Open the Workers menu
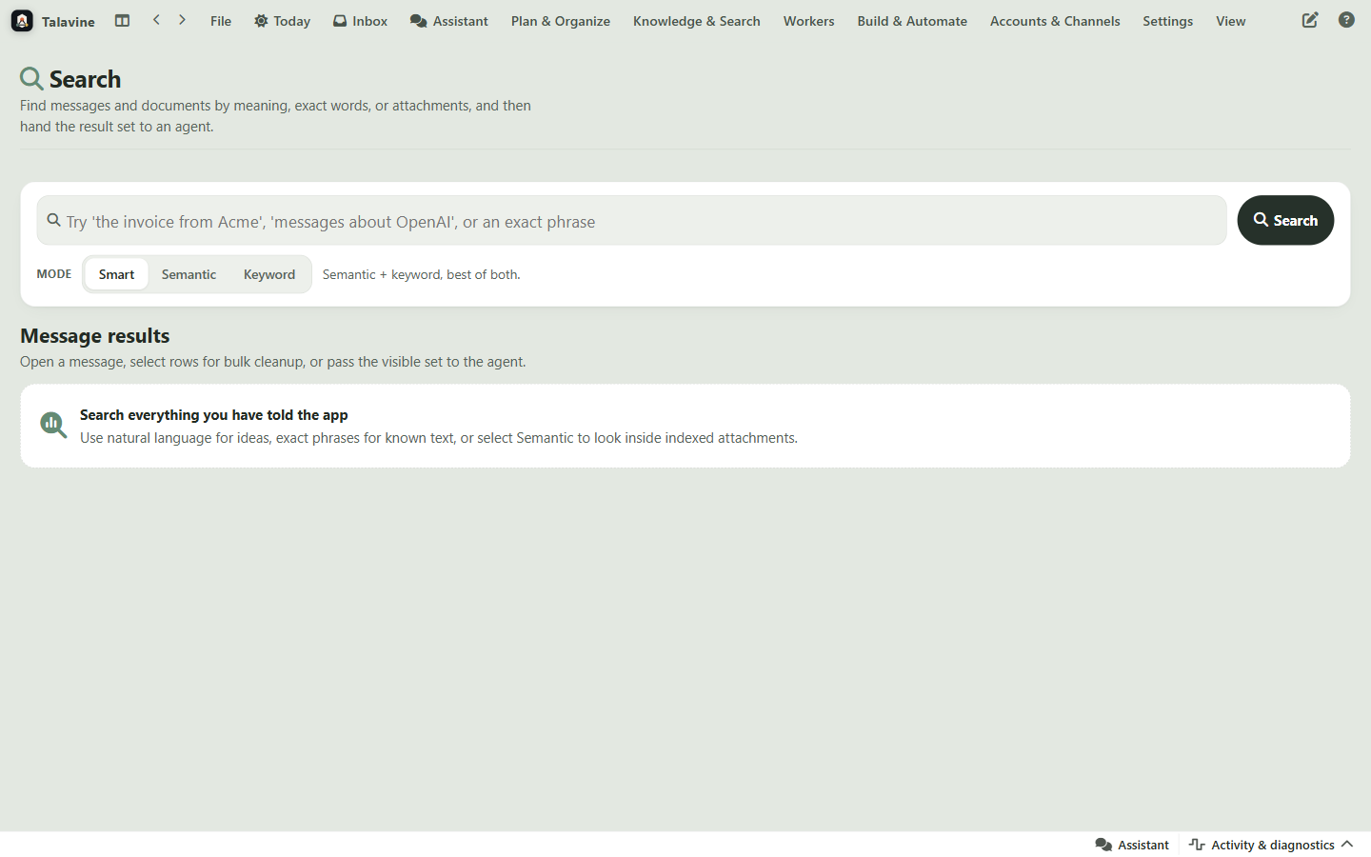 (x=809, y=21)
